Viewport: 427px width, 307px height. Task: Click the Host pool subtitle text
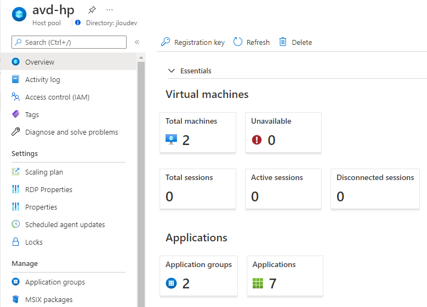[x=47, y=23]
